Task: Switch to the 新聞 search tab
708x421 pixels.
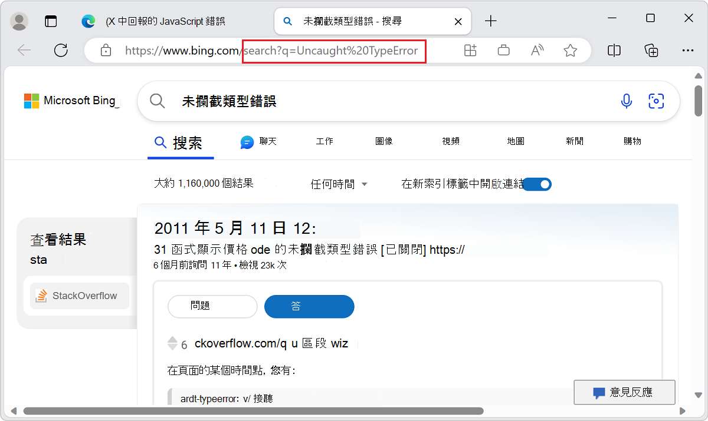Action: tap(573, 141)
